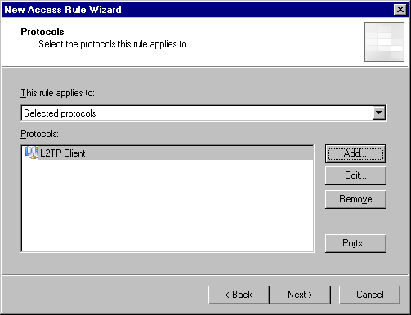Proceed with the Next button
The height and width of the screenshot is (315, 411).
pyautogui.click(x=300, y=295)
